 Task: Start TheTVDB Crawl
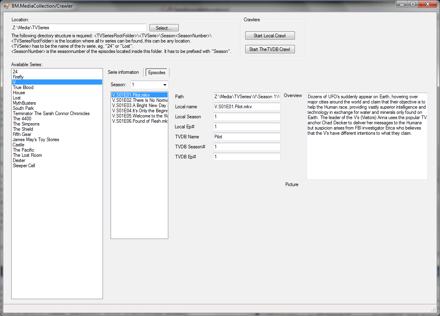point(270,49)
